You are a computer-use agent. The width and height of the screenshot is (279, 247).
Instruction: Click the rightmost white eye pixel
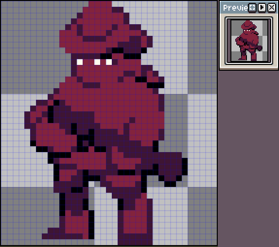click(109, 62)
